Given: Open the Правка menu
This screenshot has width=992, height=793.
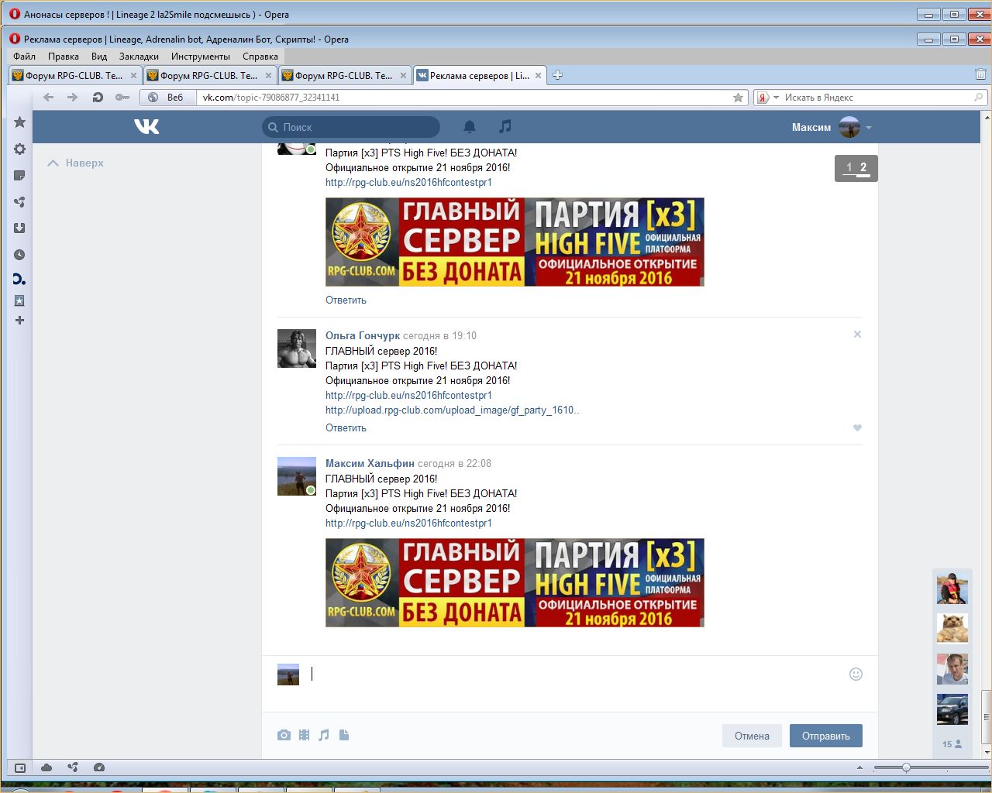Looking at the screenshot, I should point(64,57).
